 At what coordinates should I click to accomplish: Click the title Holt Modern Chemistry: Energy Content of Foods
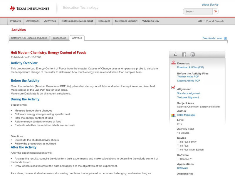(48, 53)
